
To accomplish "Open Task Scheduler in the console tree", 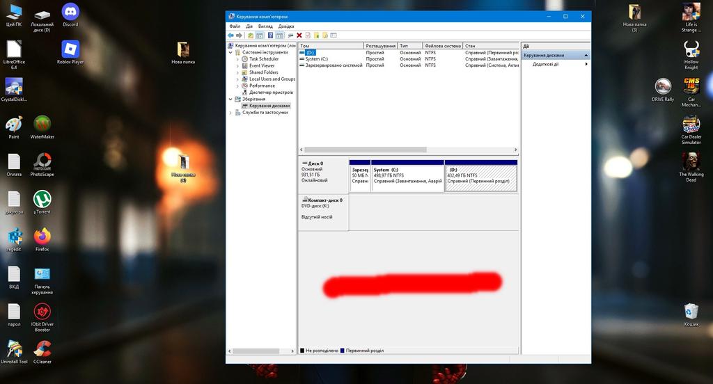I will 263,59.
